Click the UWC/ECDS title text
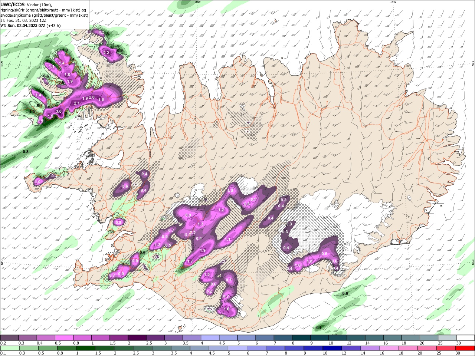 13,4
